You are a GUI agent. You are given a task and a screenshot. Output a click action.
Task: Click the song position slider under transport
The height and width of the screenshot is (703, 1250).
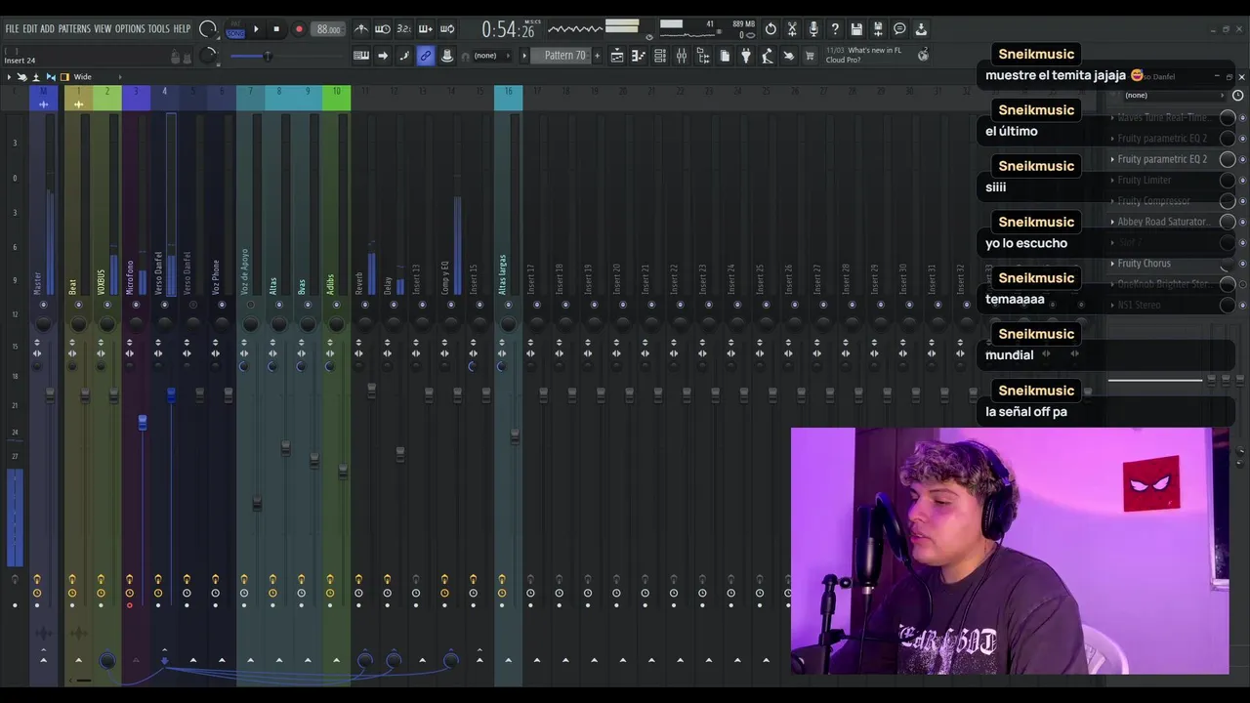coord(266,56)
